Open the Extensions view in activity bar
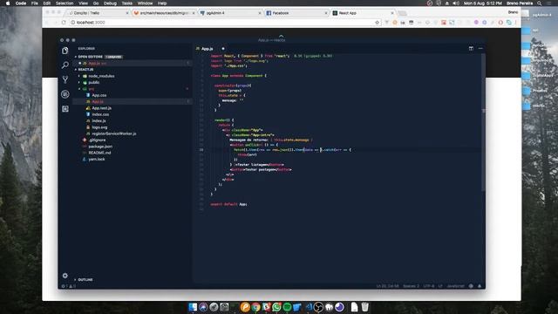558x314 pixels. click(x=65, y=108)
